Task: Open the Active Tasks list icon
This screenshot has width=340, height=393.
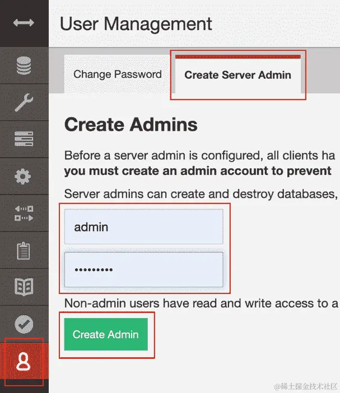Action: coord(24,139)
